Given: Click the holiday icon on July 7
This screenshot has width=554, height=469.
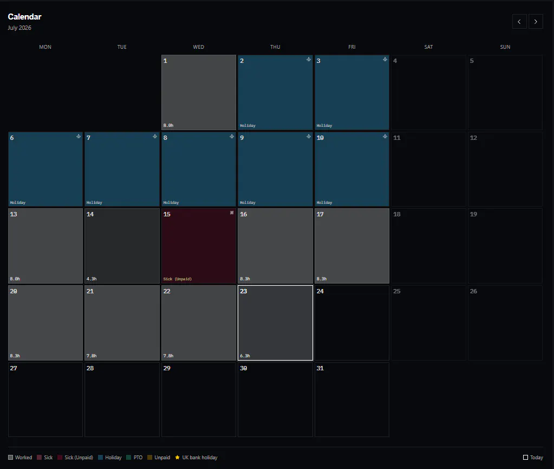Looking at the screenshot, I should (x=155, y=136).
